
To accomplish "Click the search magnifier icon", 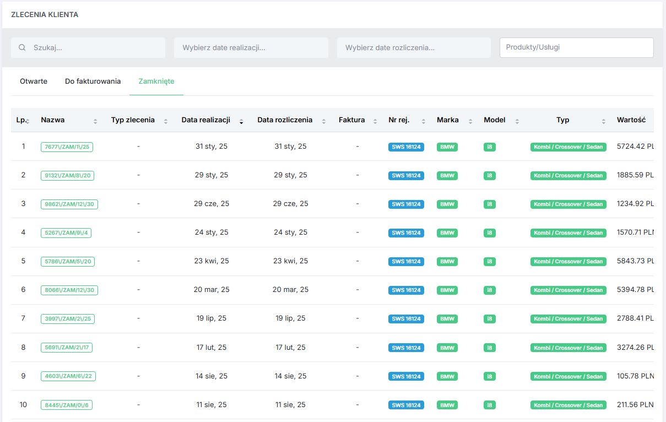I will tap(22, 48).
